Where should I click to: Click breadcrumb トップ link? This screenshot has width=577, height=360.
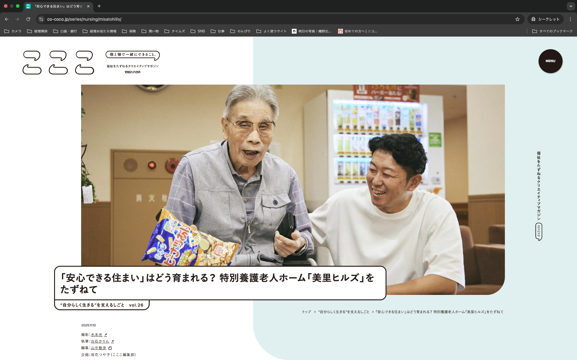(x=306, y=312)
